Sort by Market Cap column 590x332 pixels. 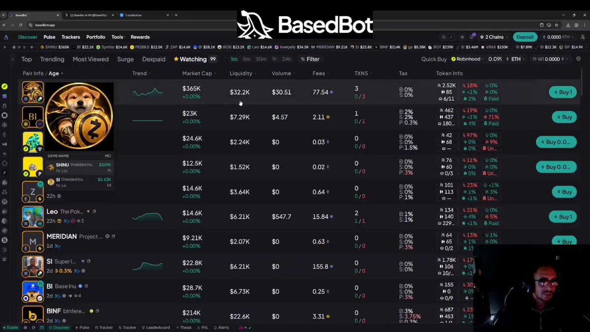tap(199, 73)
